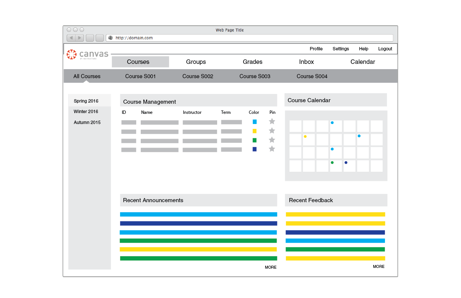The width and height of the screenshot is (461, 298).
Task: Select the All Courses sub-tab
Action: (87, 76)
